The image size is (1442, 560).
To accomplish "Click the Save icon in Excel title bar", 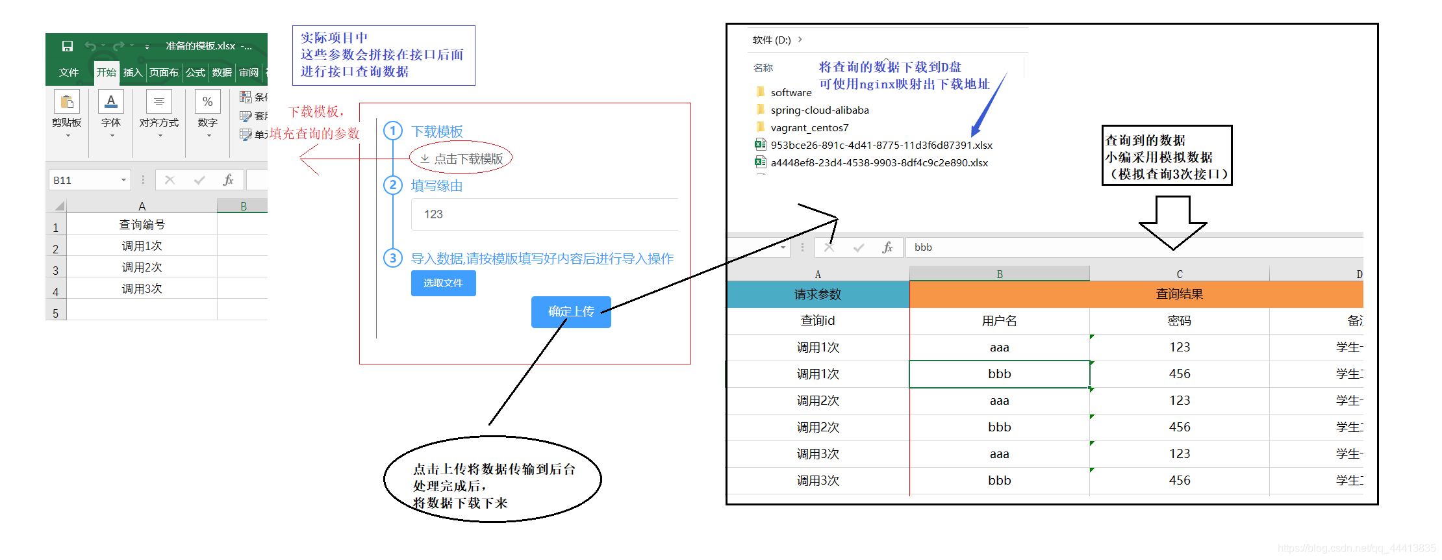I will pyautogui.click(x=68, y=46).
